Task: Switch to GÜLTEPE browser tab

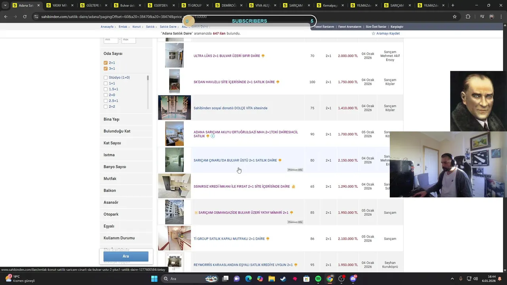Action: [93, 6]
